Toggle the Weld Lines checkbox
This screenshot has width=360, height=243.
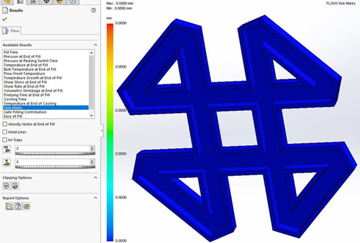click(x=5, y=132)
